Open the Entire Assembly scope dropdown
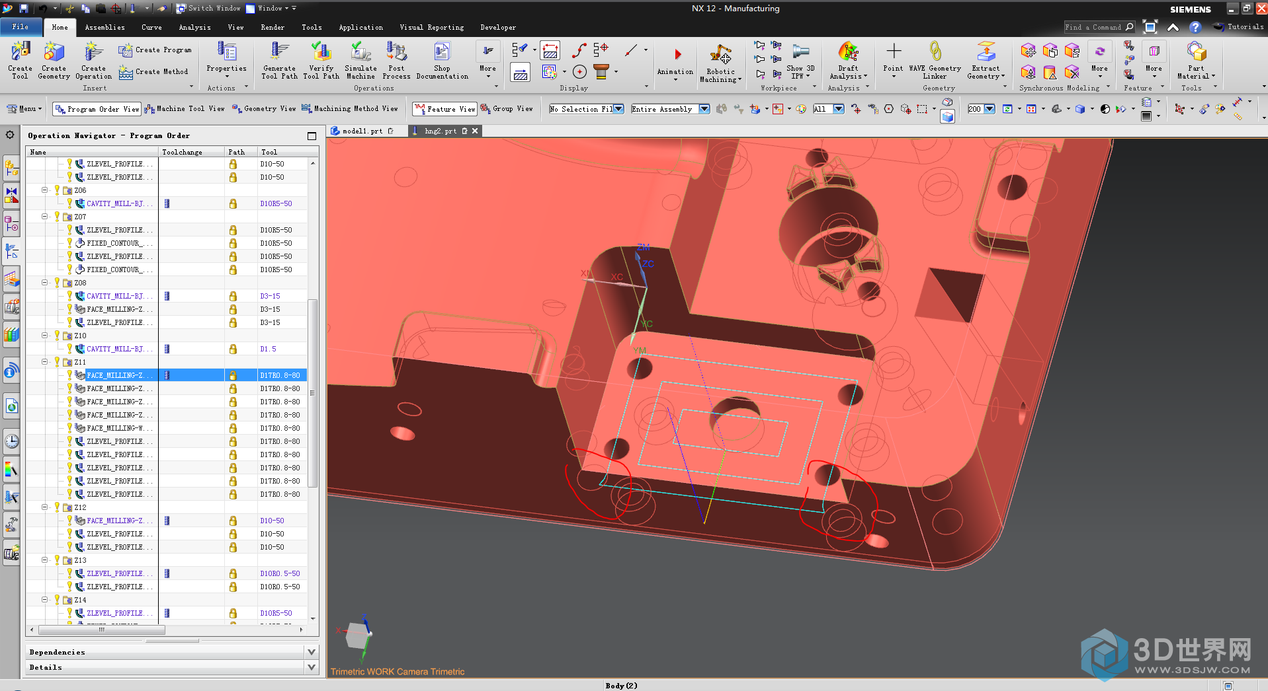 (670, 109)
